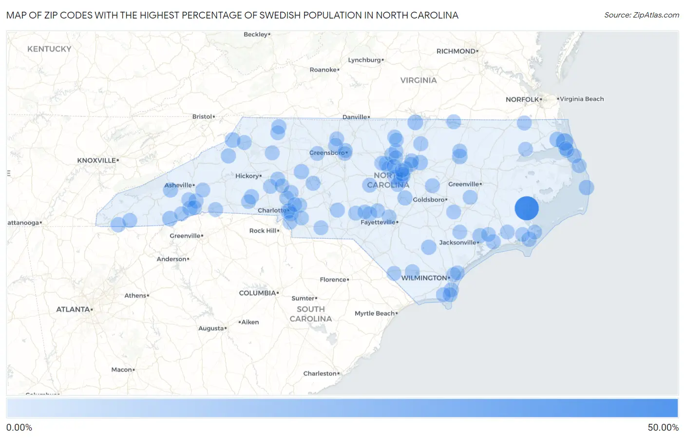Click the NORFOLK city label
Image resolution: width=685 pixels, height=438 pixels.
point(522,99)
